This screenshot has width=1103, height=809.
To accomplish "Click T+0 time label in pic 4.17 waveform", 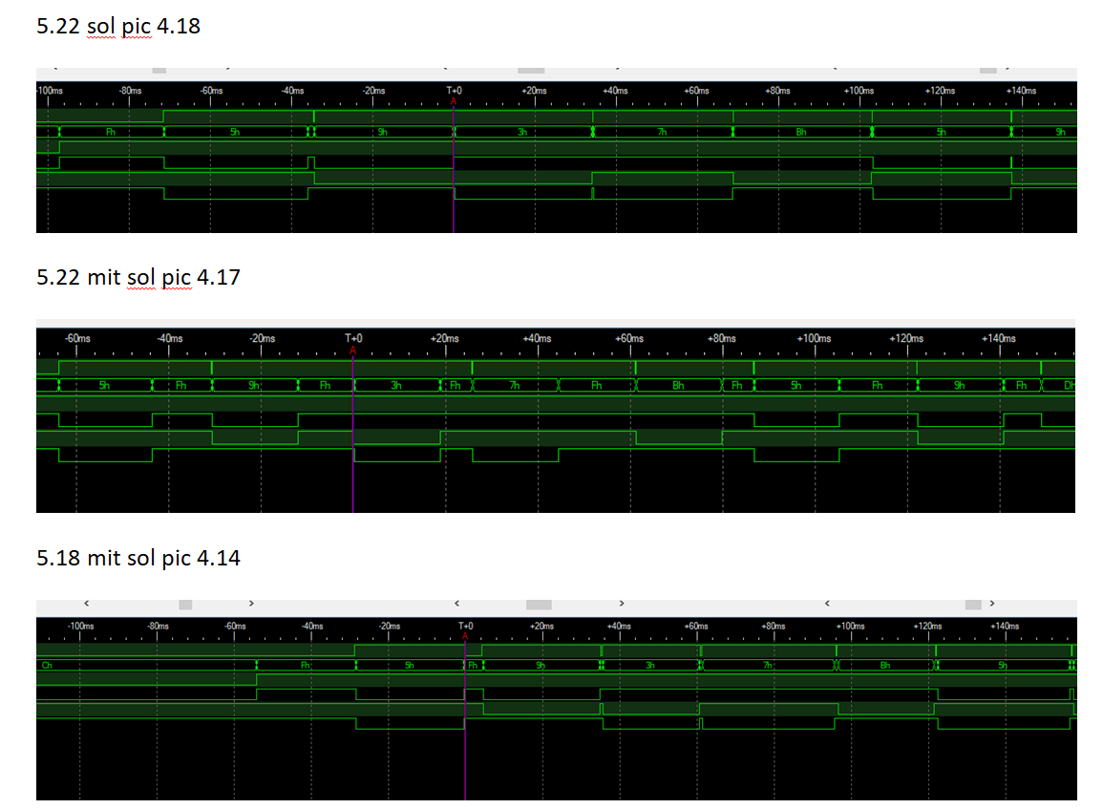I will click(354, 338).
